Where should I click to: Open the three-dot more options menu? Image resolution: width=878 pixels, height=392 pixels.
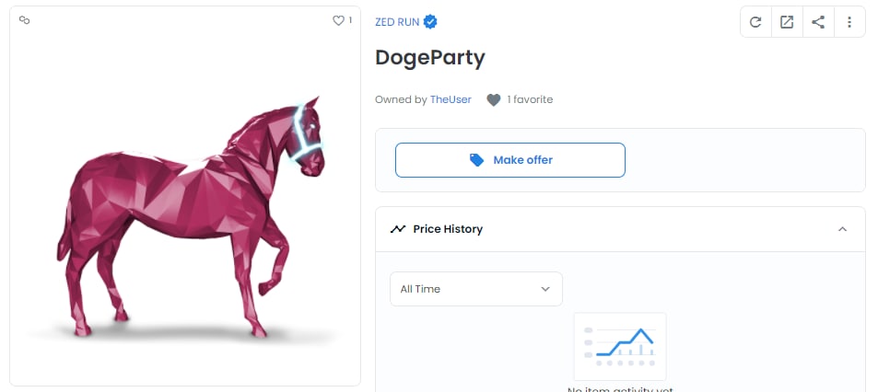tap(849, 22)
